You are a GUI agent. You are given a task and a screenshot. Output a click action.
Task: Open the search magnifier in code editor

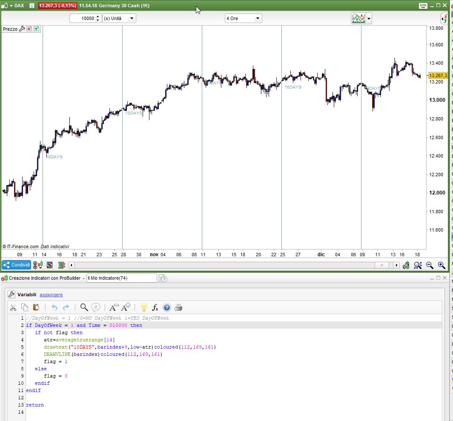[84, 307]
